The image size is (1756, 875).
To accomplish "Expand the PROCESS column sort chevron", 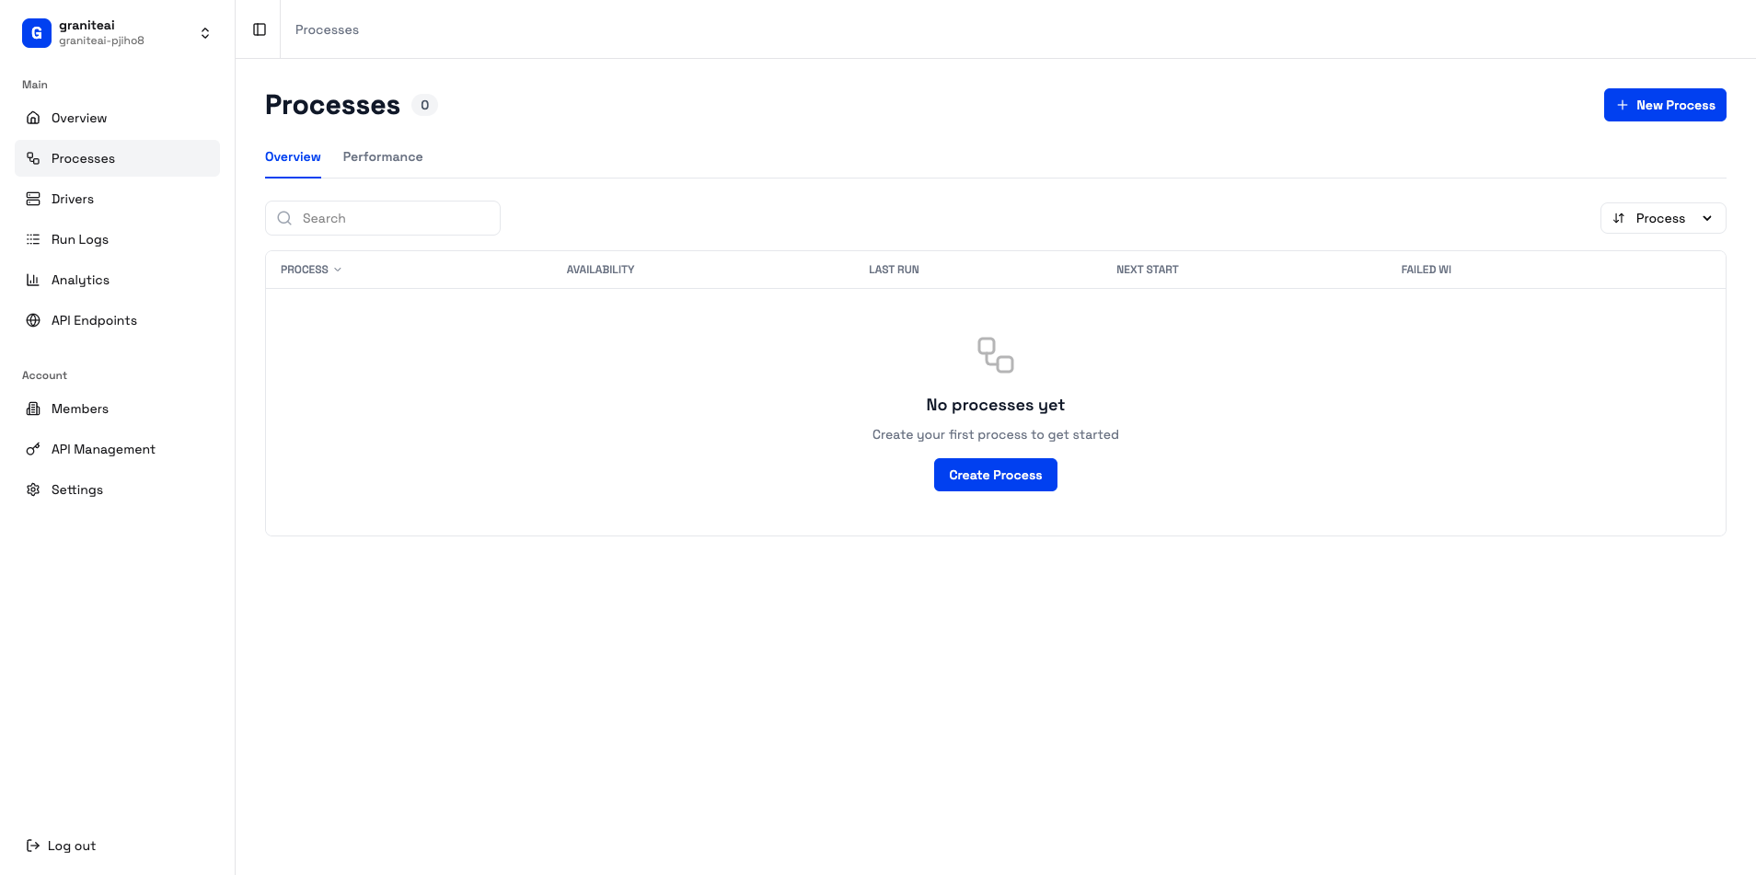I will click(337, 270).
